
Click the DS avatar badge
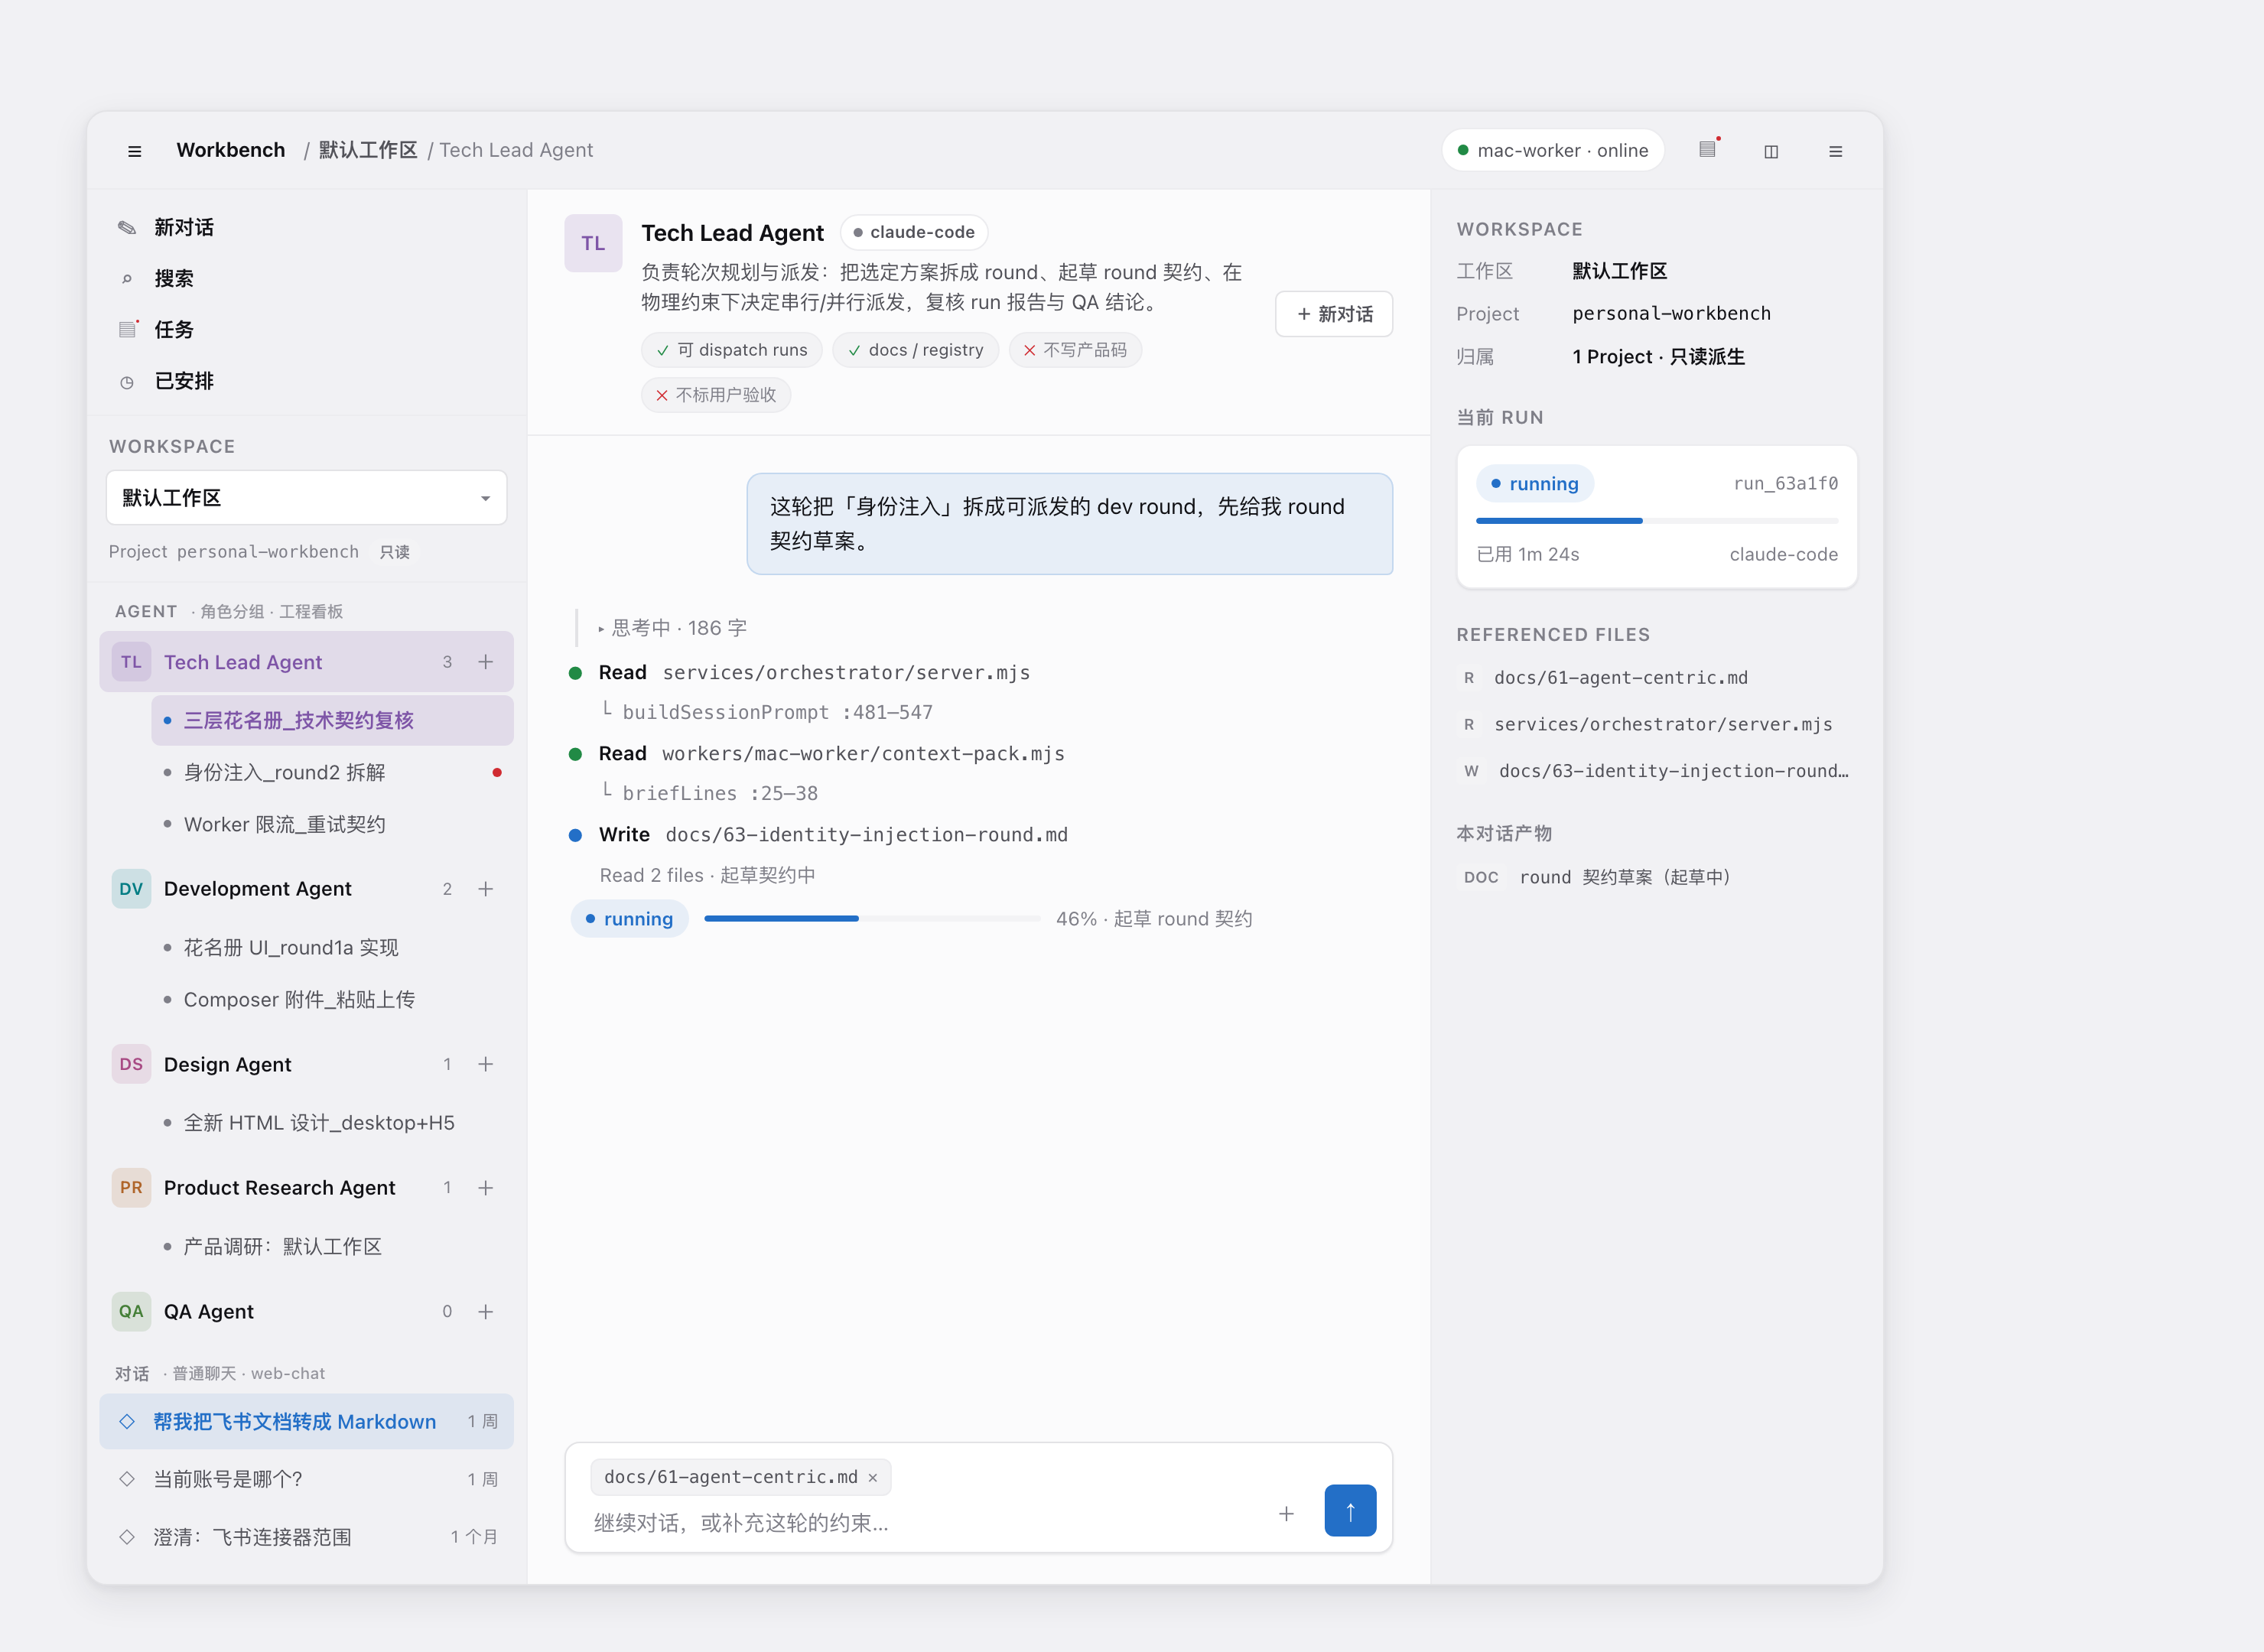point(131,1064)
